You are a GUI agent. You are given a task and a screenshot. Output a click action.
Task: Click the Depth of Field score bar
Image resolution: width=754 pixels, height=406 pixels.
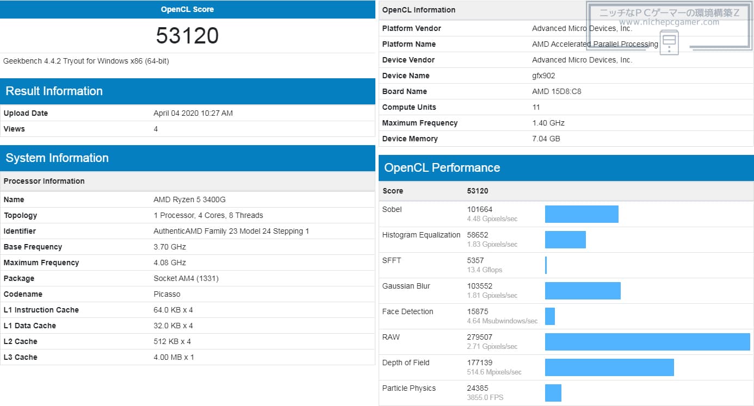[609, 367]
